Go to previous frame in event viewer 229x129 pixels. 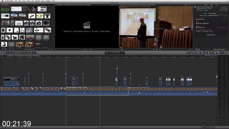84,49
